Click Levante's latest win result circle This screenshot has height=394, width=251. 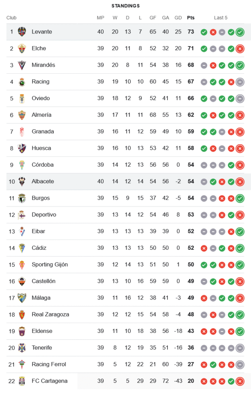click(240, 32)
